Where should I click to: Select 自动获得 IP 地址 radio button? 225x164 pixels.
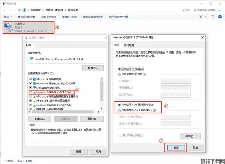[119, 69]
